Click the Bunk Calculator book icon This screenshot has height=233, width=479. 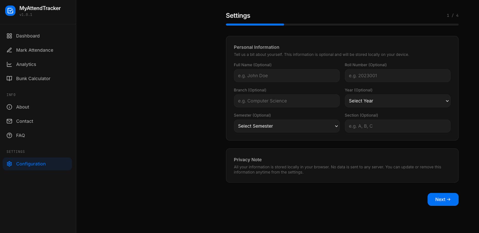pos(9,79)
